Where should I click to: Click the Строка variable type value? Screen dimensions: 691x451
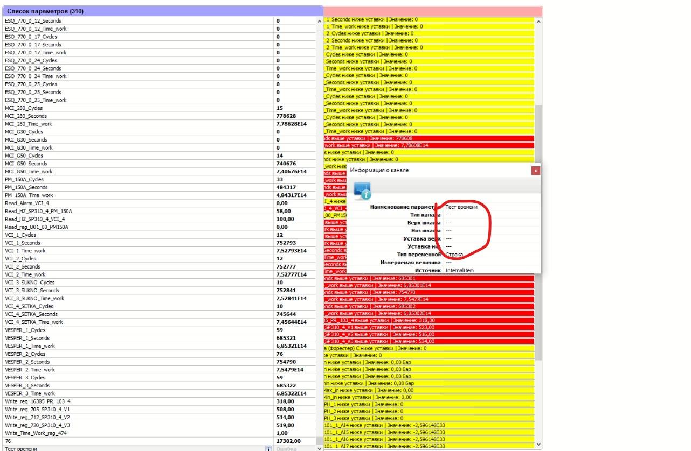[x=454, y=254]
